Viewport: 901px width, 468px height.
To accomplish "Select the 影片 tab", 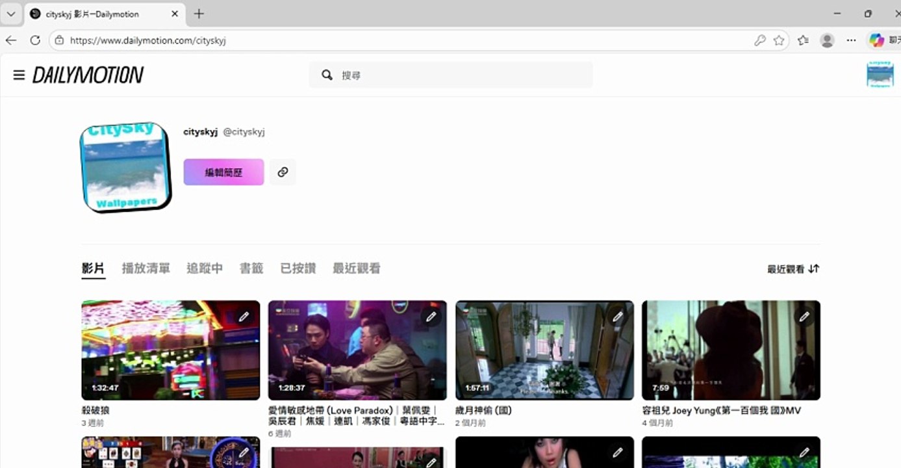I will pyautogui.click(x=94, y=268).
